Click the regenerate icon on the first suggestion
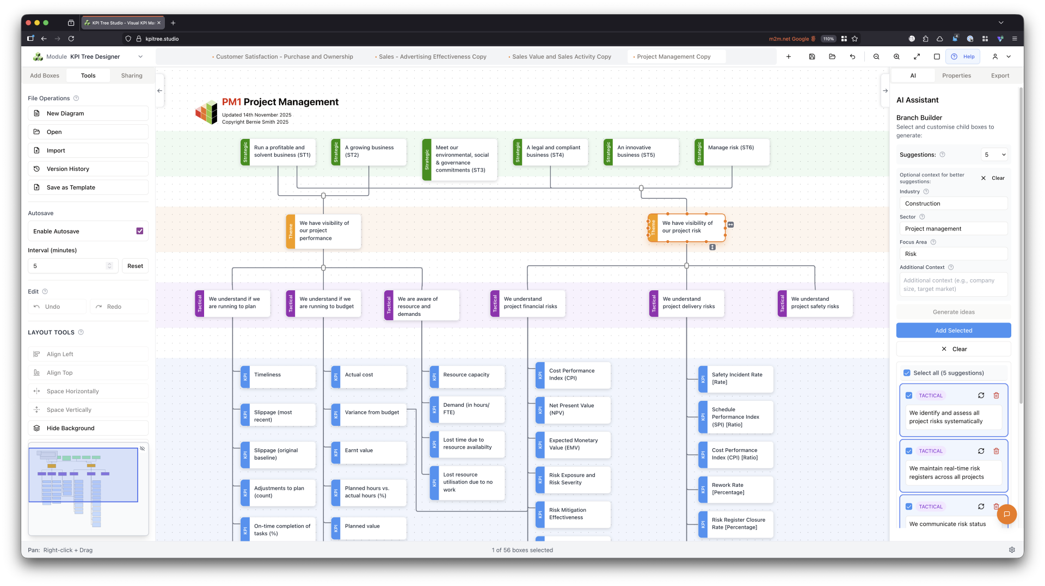 [x=981, y=395]
